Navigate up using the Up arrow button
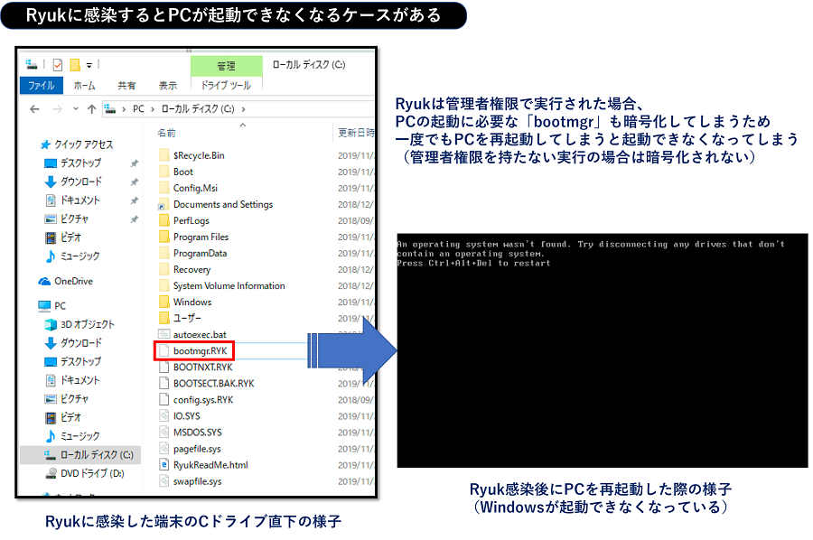The width and height of the screenshot is (813, 540). click(93, 108)
